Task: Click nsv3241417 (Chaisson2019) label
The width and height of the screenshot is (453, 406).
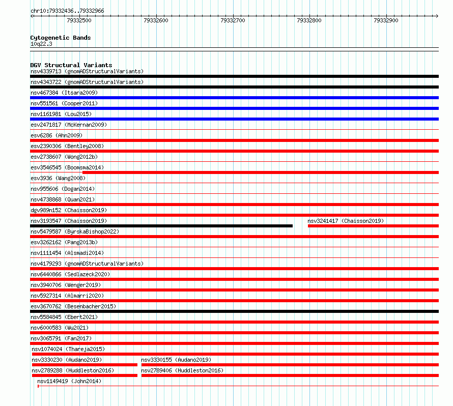Action: pos(346,221)
